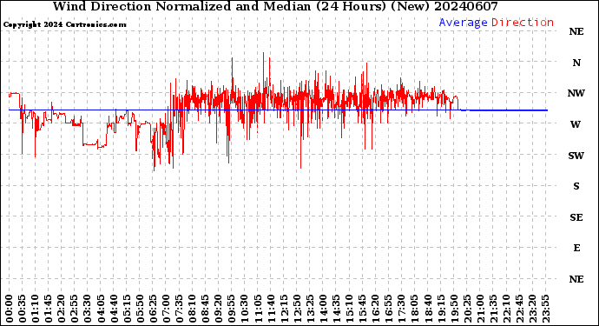Click the 05:50 time axis label
599x326 pixels.
click(x=140, y=309)
